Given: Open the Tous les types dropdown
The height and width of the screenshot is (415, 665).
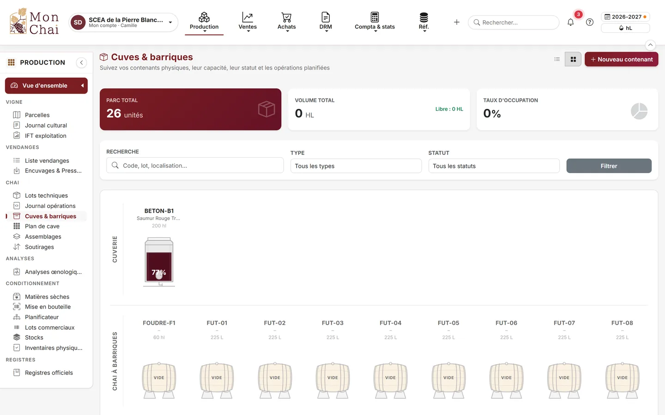Looking at the screenshot, I should click(x=356, y=166).
